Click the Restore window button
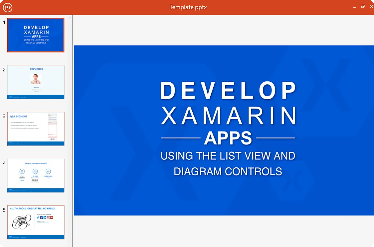The image size is (374, 247). click(x=363, y=6)
